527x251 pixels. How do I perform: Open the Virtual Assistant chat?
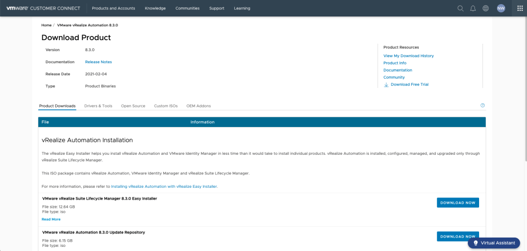[x=494, y=243]
